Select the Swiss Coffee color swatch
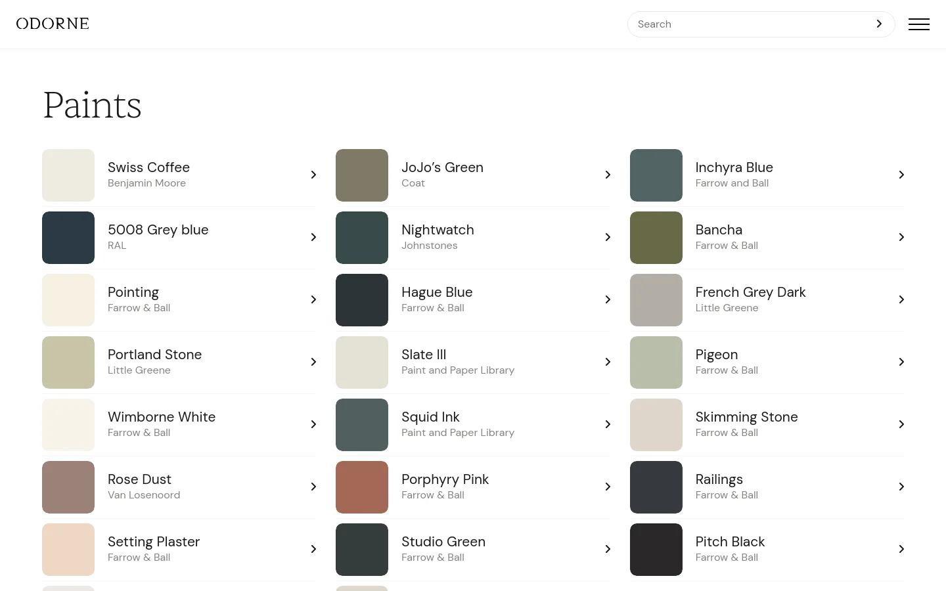 click(x=68, y=175)
